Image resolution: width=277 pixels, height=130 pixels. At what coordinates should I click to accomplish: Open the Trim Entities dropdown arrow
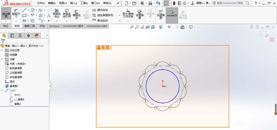(57, 21)
